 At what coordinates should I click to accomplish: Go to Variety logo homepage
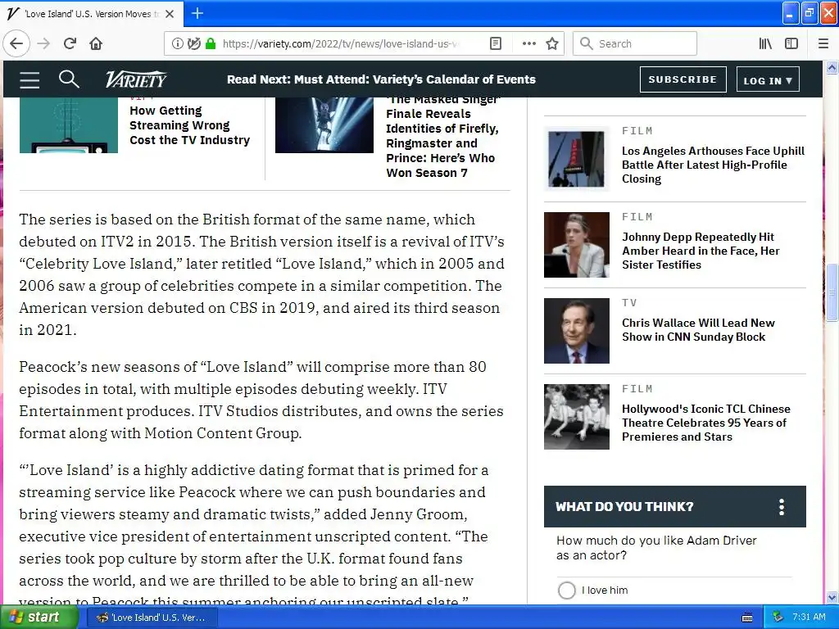tap(136, 79)
